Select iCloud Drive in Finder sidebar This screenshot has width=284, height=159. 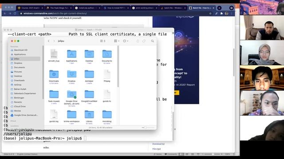pyautogui.click(x=20, y=106)
